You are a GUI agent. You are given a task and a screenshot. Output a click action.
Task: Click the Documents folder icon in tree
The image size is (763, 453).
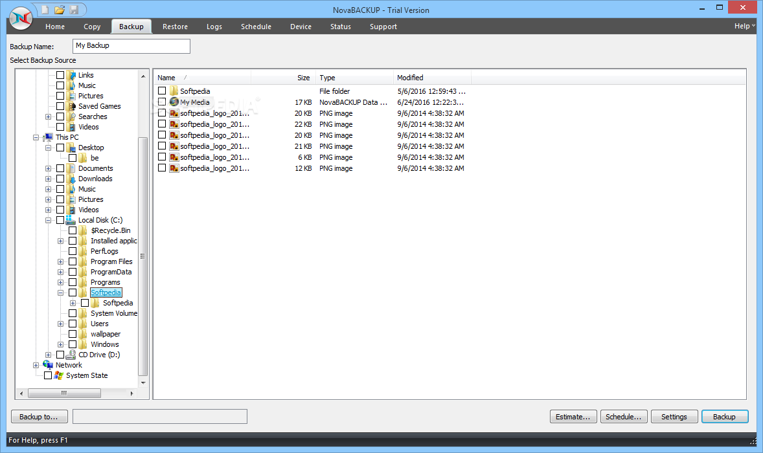[71, 168]
